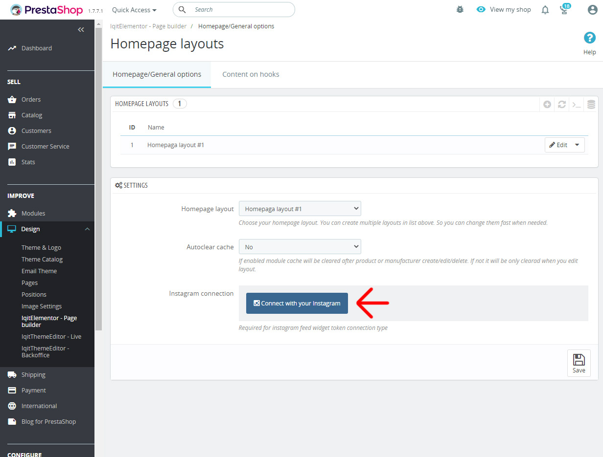The width and height of the screenshot is (603, 457).
Task: Open the debug mode bug icon
Action: [460, 9]
